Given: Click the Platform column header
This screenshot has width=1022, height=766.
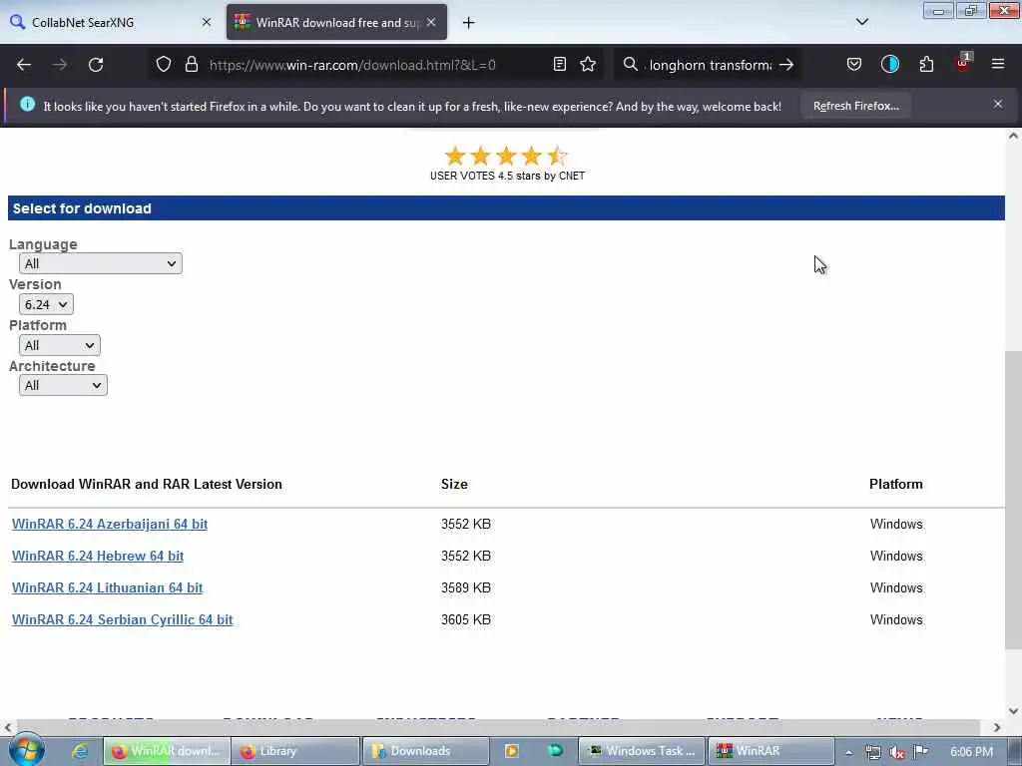Looking at the screenshot, I should pos(896,484).
